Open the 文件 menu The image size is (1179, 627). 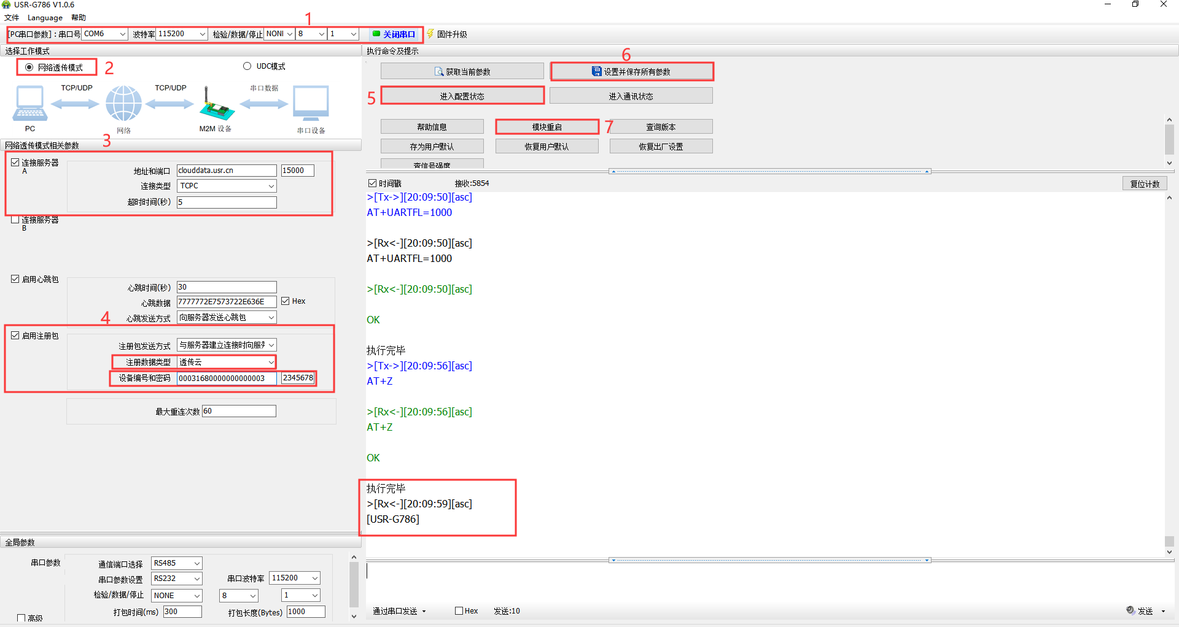pos(12,18)
